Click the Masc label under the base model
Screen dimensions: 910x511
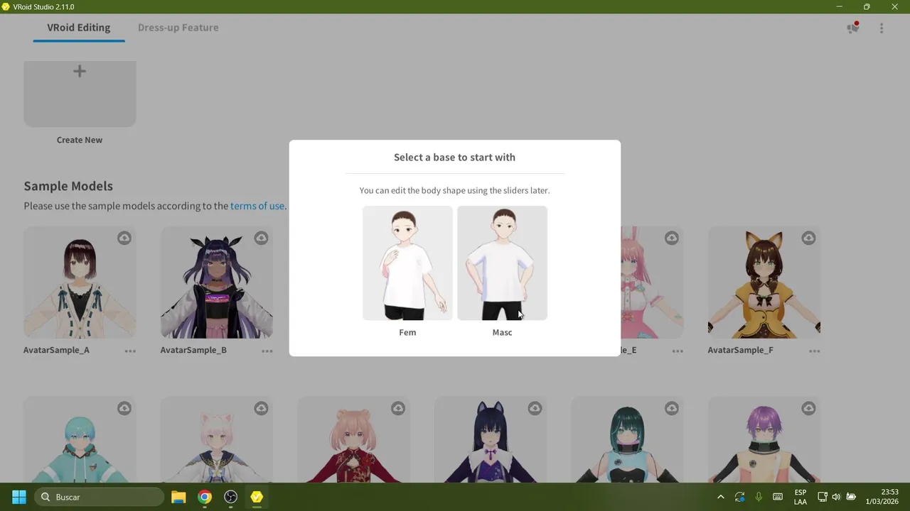tap(502, 332)
